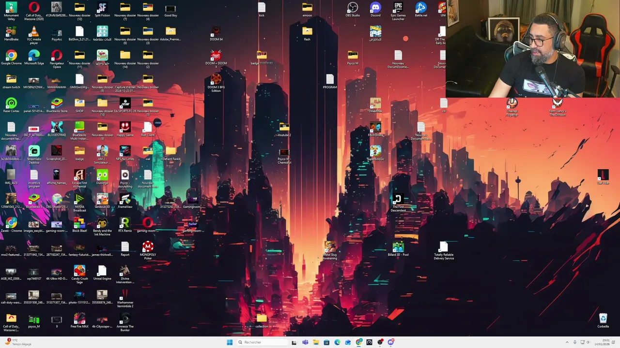Image resolution: width=620 pixels, height=348 pixels.
Task: Open Epic Games Launcher
Action: 398,11
